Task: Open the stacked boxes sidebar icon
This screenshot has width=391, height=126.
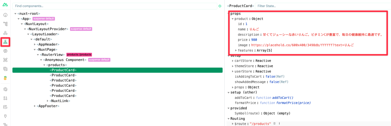Action: point(5,98)
